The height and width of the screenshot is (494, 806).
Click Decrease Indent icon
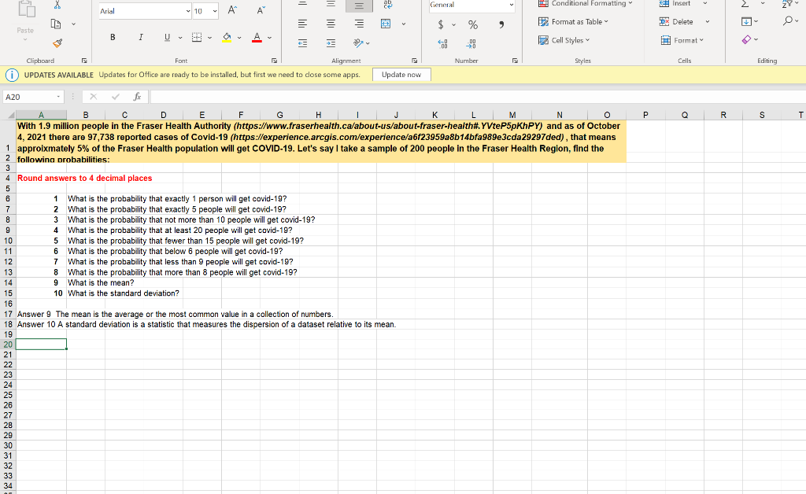pyautogui.click(x=303, y=43)
